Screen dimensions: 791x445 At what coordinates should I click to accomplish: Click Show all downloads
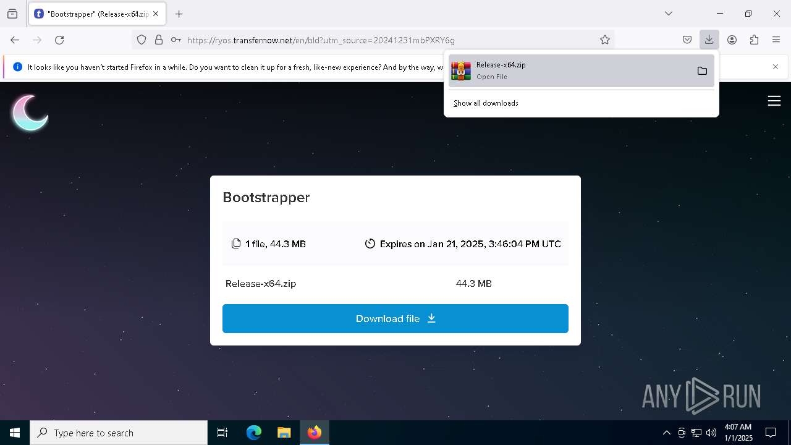click(x=486, y=103)
